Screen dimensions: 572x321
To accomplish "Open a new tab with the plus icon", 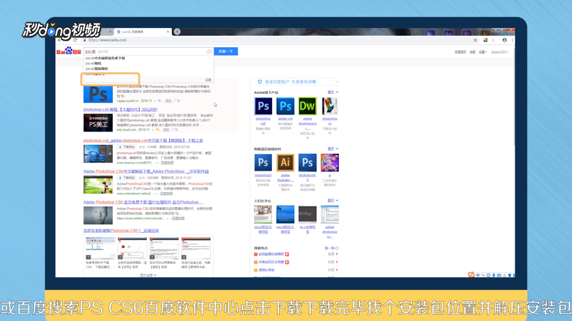I will click(x=177, y=32).
